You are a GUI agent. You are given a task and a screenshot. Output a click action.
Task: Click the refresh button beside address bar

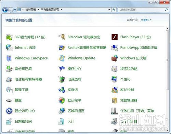[114, 10]
